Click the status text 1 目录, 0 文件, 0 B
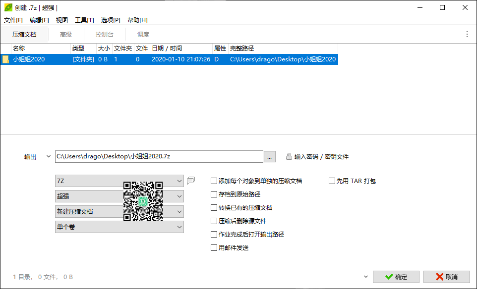The height and width of the screenshot is (289, 477). point(43,277)
